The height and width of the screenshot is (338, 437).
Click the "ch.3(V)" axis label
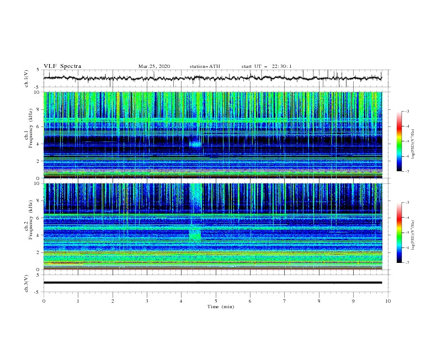coord(26,283)
